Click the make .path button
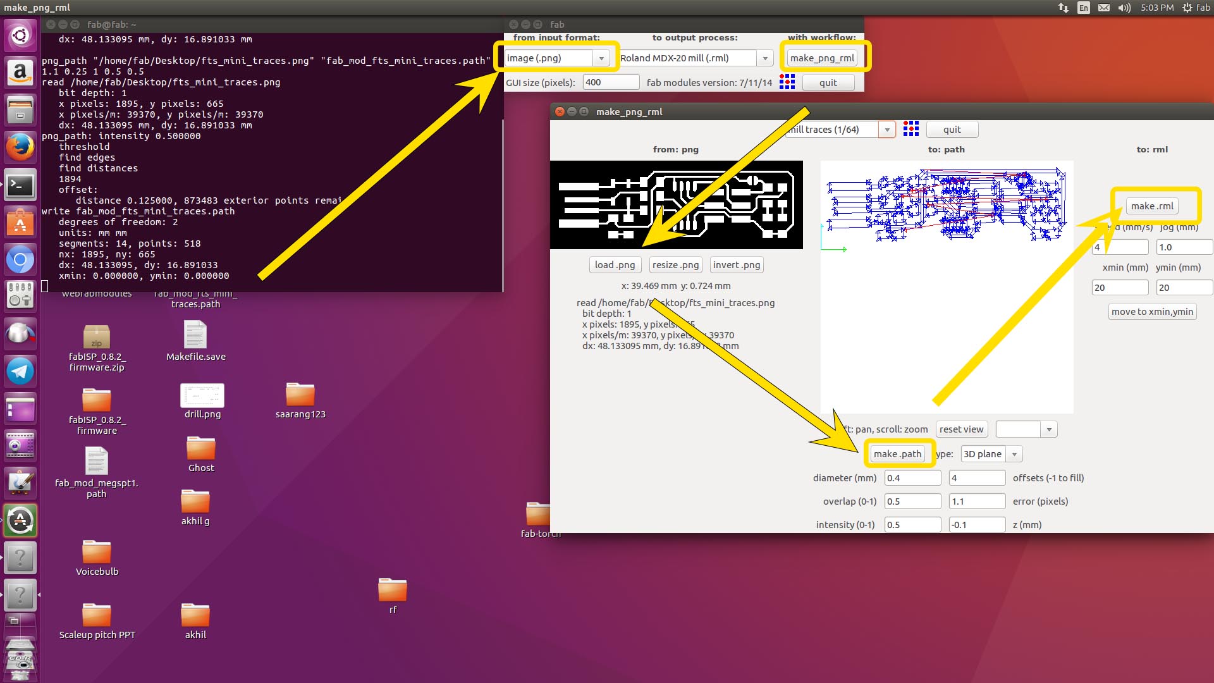Screen dimensions: 1214x683 (897, 454)
